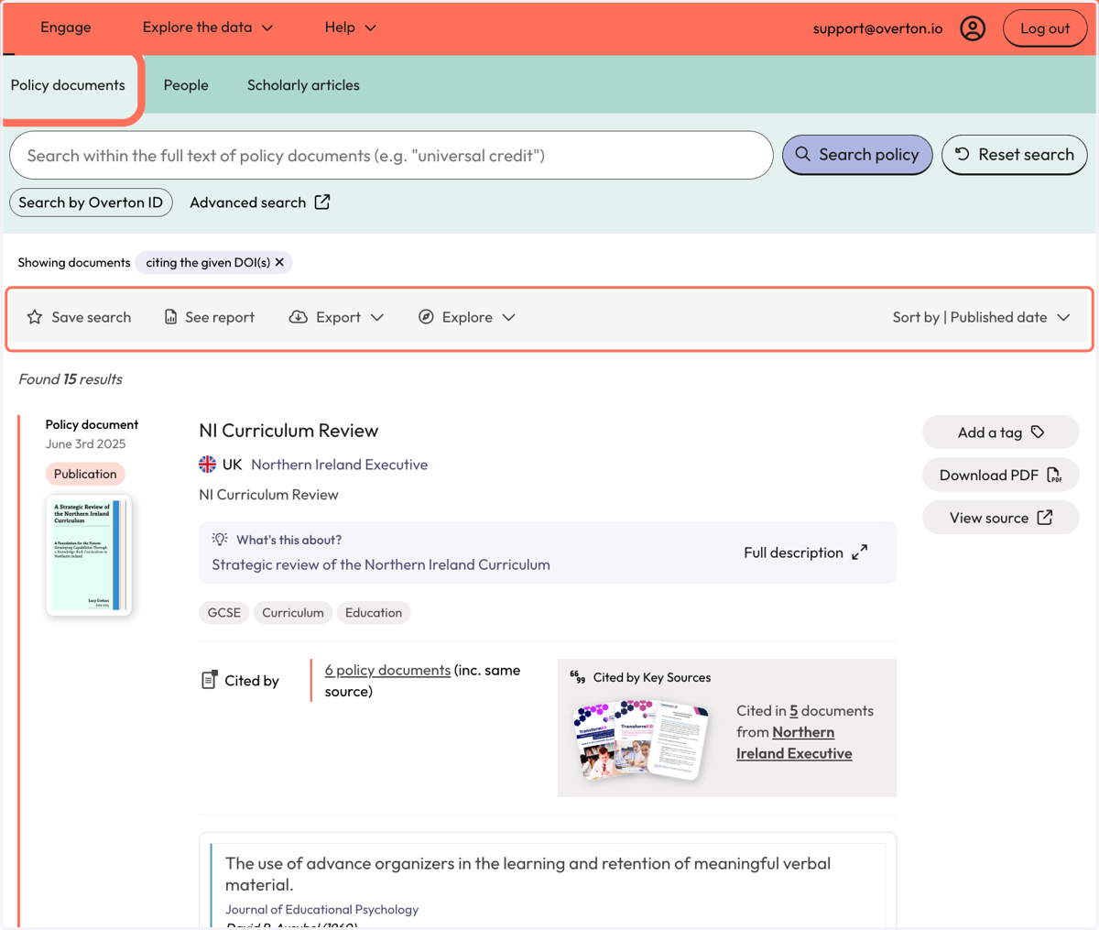Click See report in the toolbar
This screenshot has height=930, width=1099.
pyautogui.click(x=210, y=317)
